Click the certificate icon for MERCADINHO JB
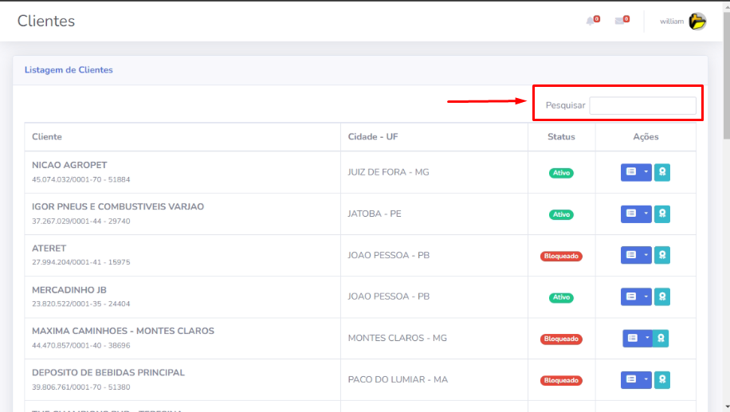The width and height of the screenshot is (730, 412). [x=662, y=296]
